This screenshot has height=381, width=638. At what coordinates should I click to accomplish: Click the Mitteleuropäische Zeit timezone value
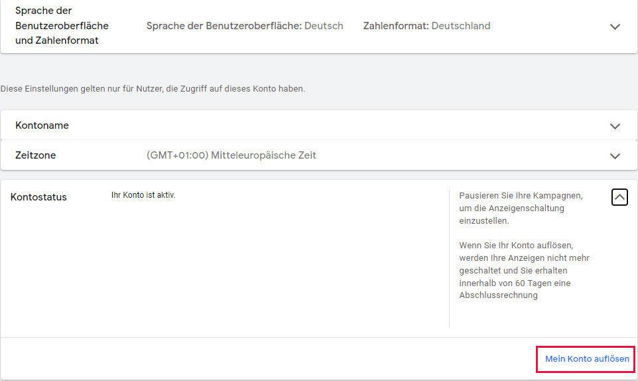(x=231, y=155)
